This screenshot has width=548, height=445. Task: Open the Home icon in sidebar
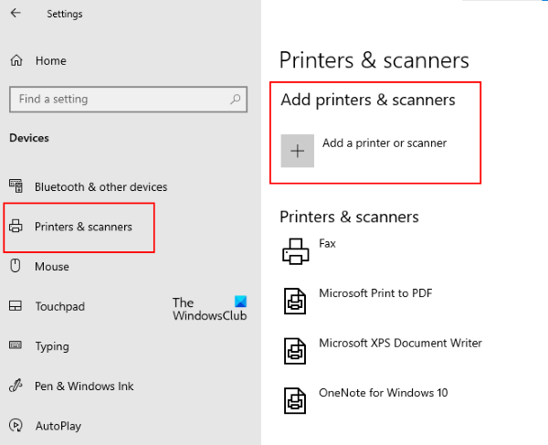point(16,60)
